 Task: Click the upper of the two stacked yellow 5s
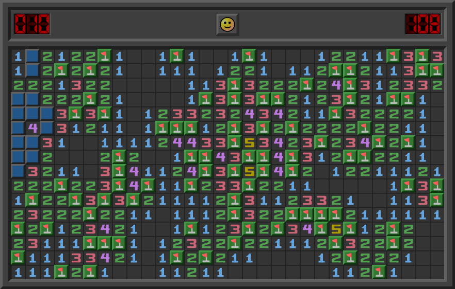(x=250, y=142)
